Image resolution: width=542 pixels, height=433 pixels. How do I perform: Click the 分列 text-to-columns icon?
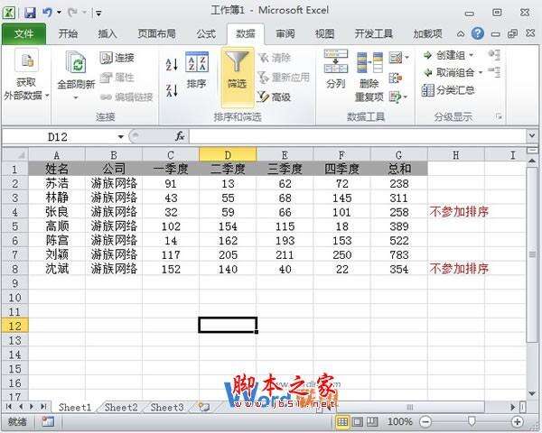point(336,62)
